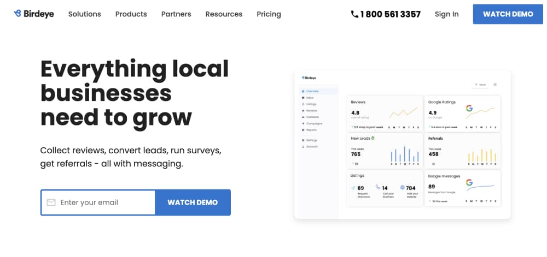Click the Call your business phone icon
The height and width of the screenshot is (257, 547).
coord(378,187)
